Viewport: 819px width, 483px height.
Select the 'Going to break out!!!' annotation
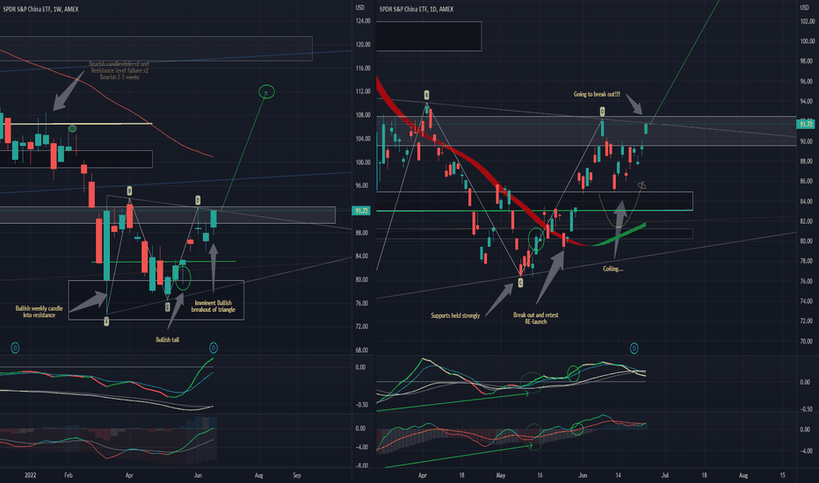[x=597, y=95]
